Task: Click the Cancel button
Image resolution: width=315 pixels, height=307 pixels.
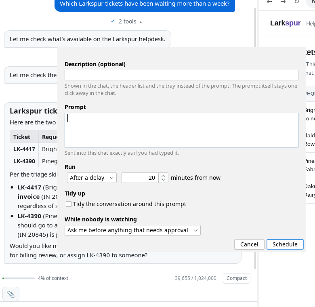Action: coord(249,244)
